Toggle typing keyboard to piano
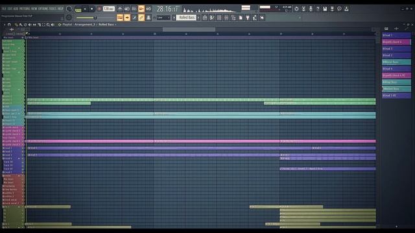Image resolution: width=415 pixels, height=233 pixels. click(x=120, y=17)
